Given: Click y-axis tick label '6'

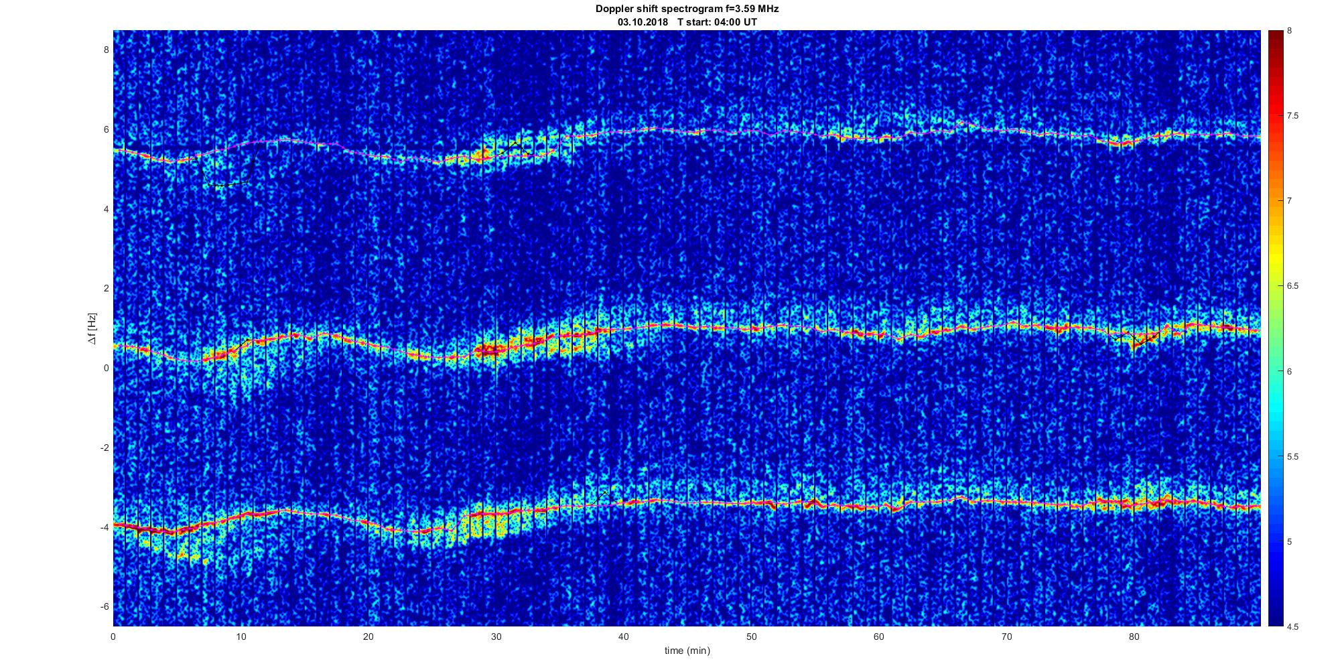Looking at the screenshot, I should click(x=105, y=129).
